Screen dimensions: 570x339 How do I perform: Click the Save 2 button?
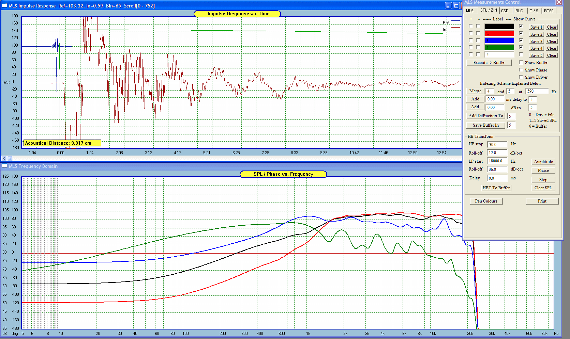536,34
